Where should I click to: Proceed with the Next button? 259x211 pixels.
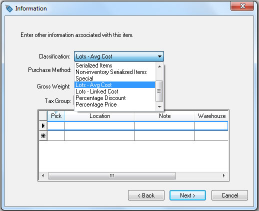187,195
